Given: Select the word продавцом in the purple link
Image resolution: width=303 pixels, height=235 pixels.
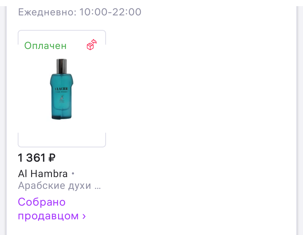Looking at the screenshot, I should tap(48, 216).
